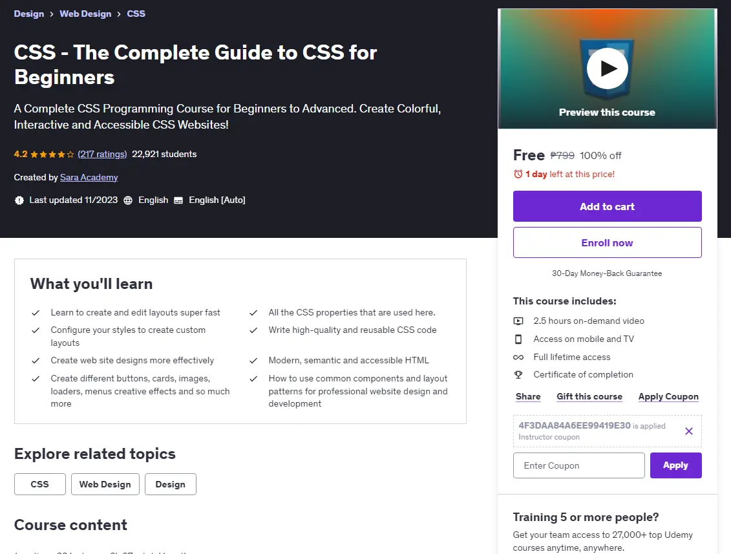731x554 pixels.
Task: Click the Last updated 11/2023 text
Action: pos(74,200)
